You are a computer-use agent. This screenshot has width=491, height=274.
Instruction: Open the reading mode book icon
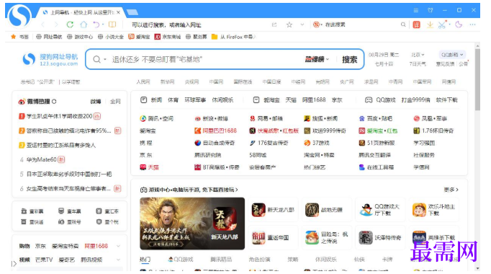pos(112,25)
